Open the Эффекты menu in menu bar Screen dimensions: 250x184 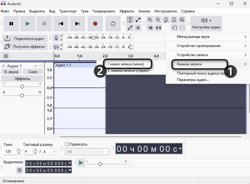click(127, 11)
